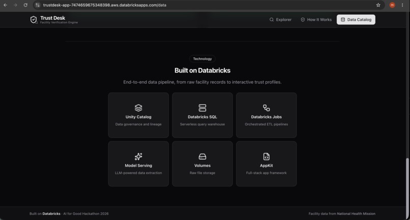Open the Explorer nav item
Image resolution: width=410 pixels, height=220 pixels.
click(280, 20)
